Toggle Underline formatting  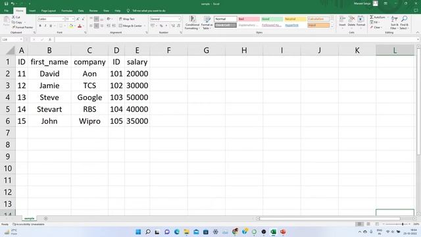pyautogui.click(x=51, y=26)
